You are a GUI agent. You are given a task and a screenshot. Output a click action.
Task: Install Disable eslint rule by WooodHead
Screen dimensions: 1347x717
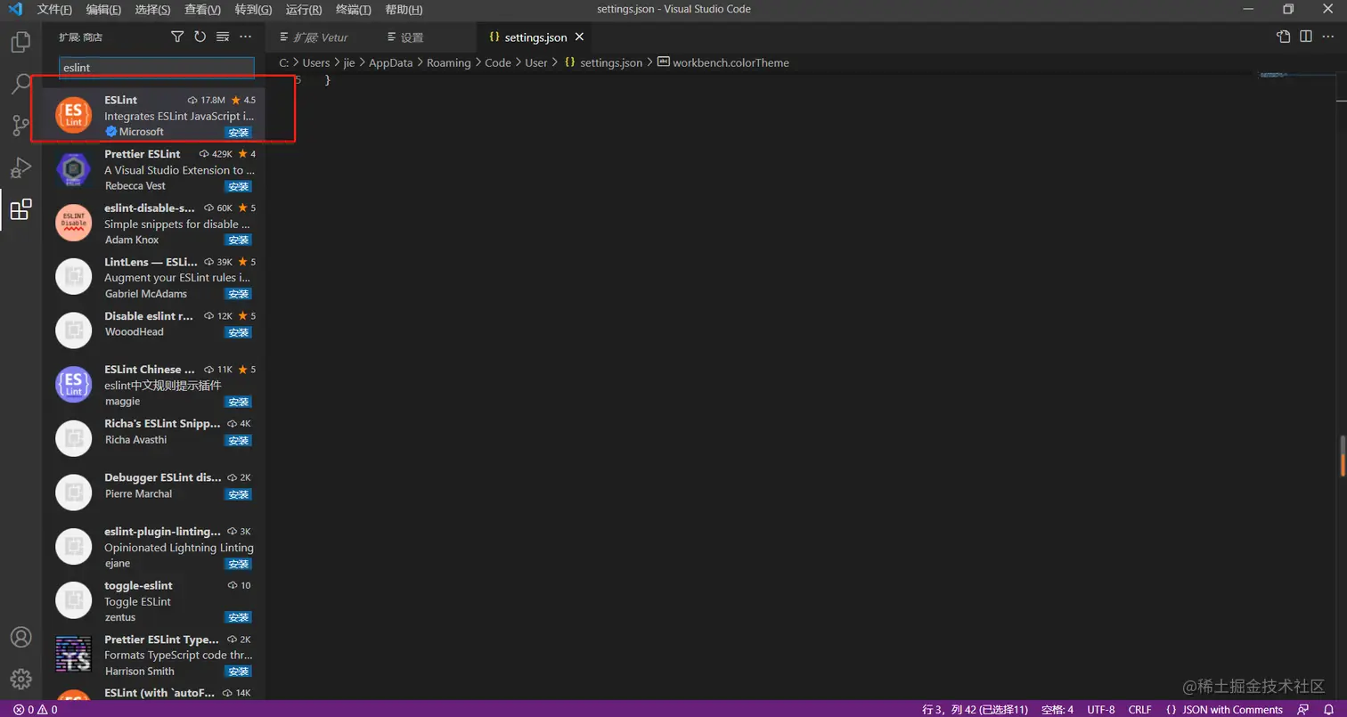(238, 332)
